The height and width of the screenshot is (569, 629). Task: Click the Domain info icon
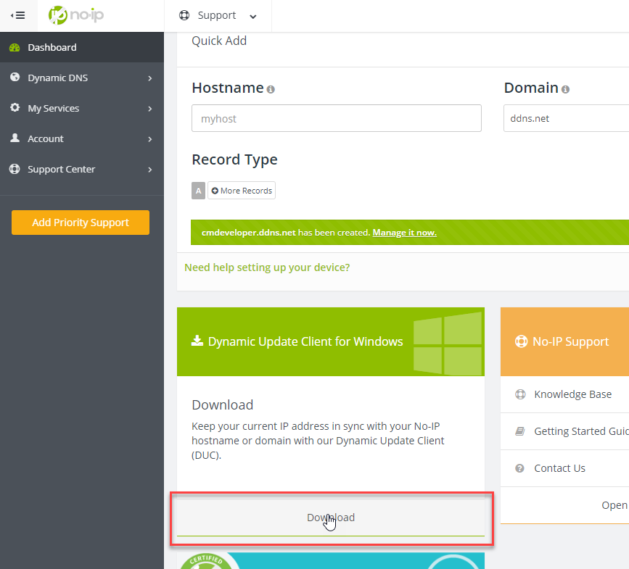pos(566,89)
